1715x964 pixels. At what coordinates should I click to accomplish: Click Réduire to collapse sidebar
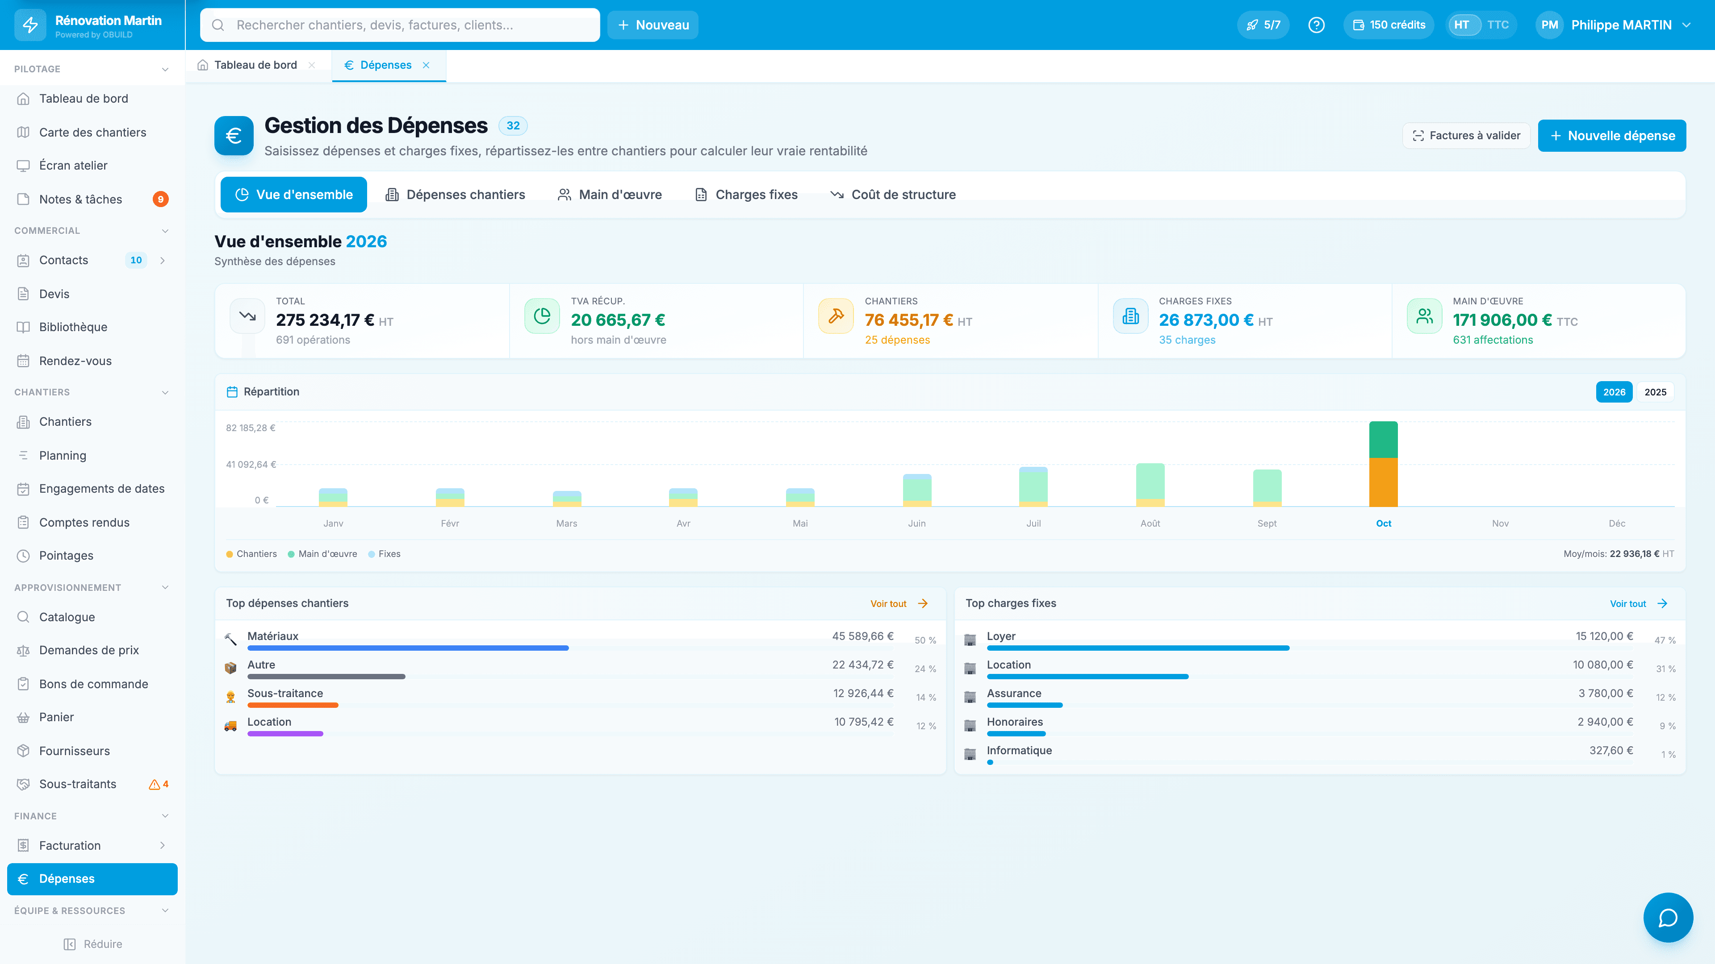pyautogui.click(x=92, y=944)
